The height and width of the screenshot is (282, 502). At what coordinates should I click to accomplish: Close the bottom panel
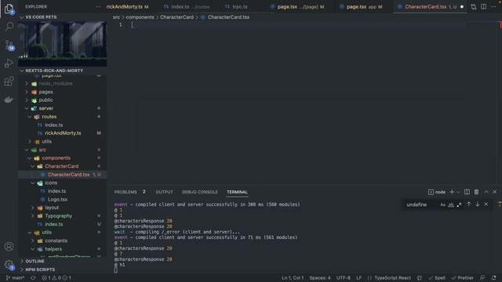495,192
